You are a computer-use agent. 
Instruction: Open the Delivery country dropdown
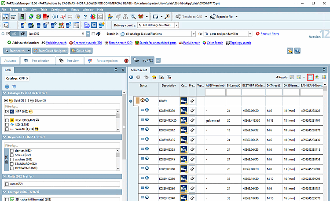click(x=176, y=25)
